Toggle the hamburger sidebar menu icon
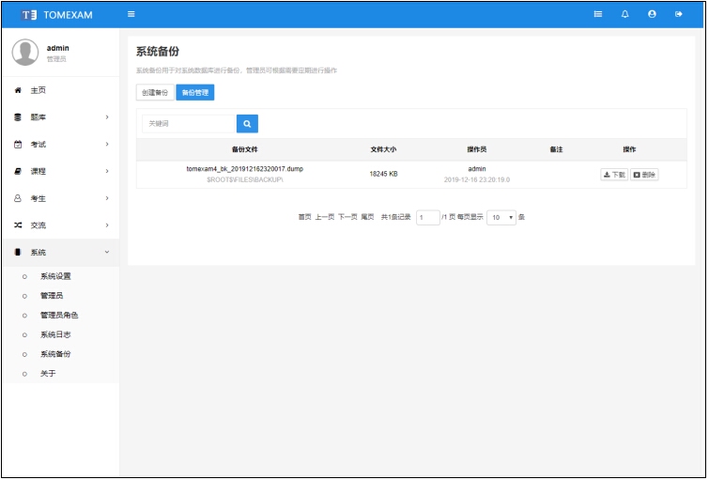 click(131, 14)
